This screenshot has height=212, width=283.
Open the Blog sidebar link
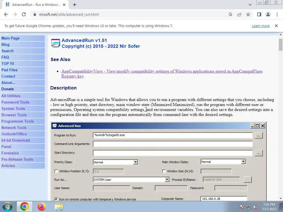click(x=6, y=44)
